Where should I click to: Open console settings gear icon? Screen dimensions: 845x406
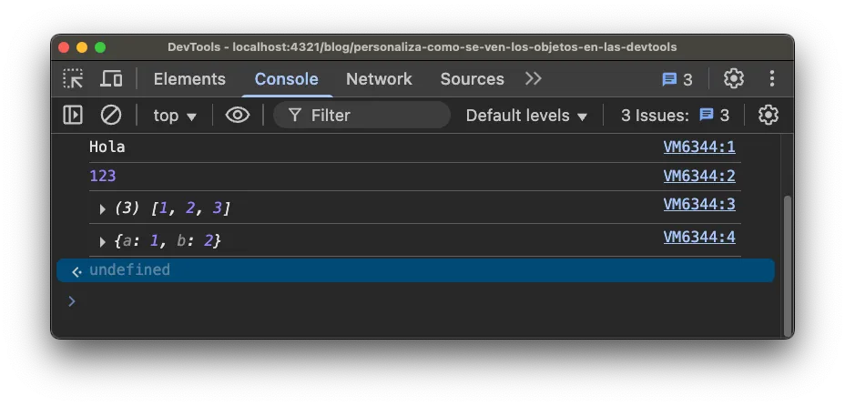[768, 116]
